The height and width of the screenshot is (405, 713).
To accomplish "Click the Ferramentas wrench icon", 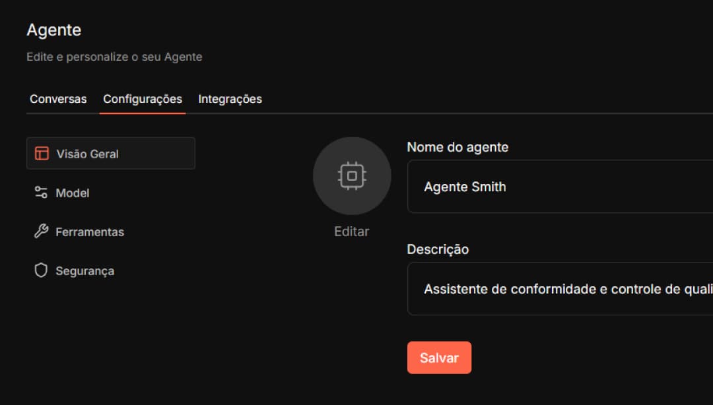I will (41, 232).
